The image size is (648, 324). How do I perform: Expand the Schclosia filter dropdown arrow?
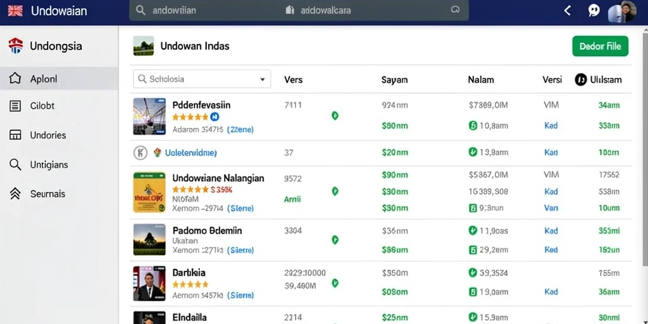[263, 79]
